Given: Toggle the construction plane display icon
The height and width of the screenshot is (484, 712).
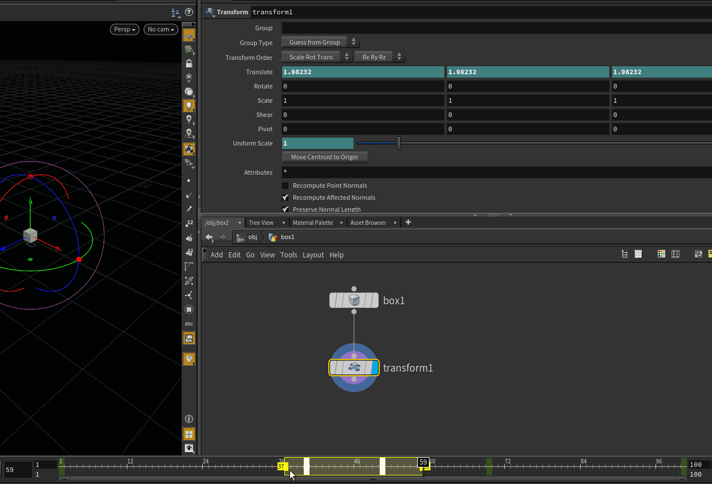Looking at the screenshot, I should click(x=189, y=35).
